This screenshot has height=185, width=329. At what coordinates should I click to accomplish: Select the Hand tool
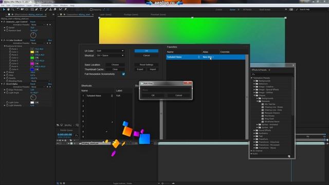tap(8, 9)
